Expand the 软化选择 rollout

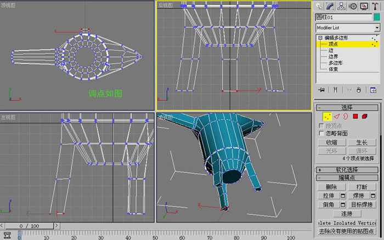[347, 170]
